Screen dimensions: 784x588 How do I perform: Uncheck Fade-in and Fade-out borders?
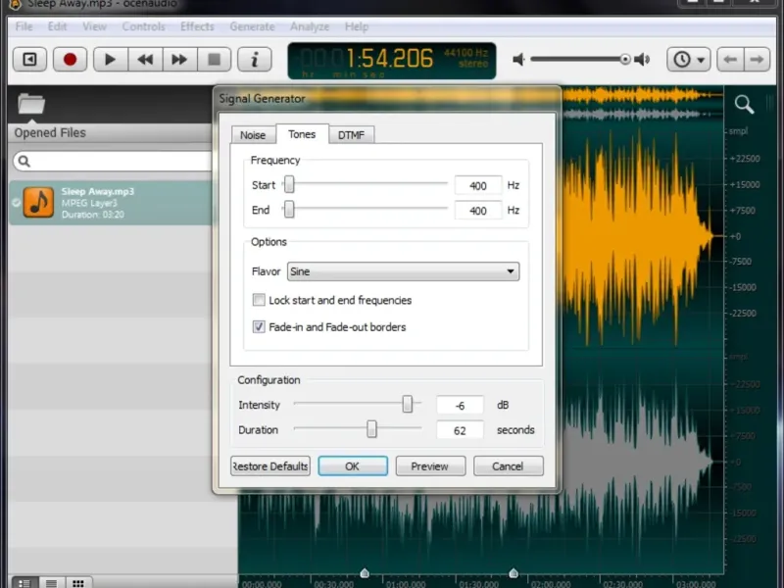point(259,327)
